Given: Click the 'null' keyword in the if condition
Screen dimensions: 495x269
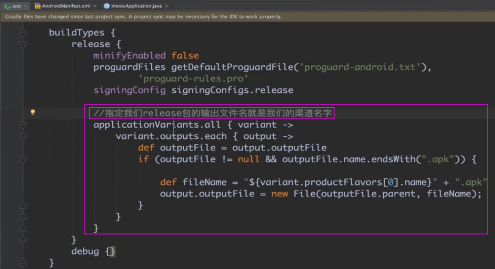Looking at the screenshot, I should point(248,159).
